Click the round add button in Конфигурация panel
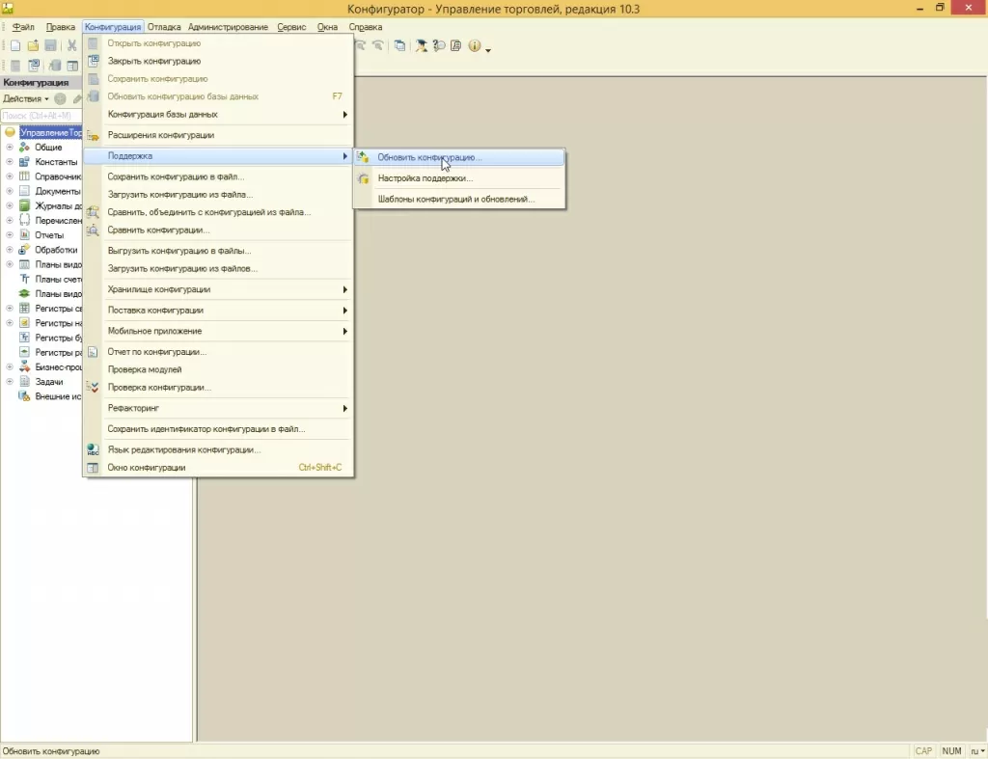Screen dimensions: 988x759 click(x=60, y=99)
